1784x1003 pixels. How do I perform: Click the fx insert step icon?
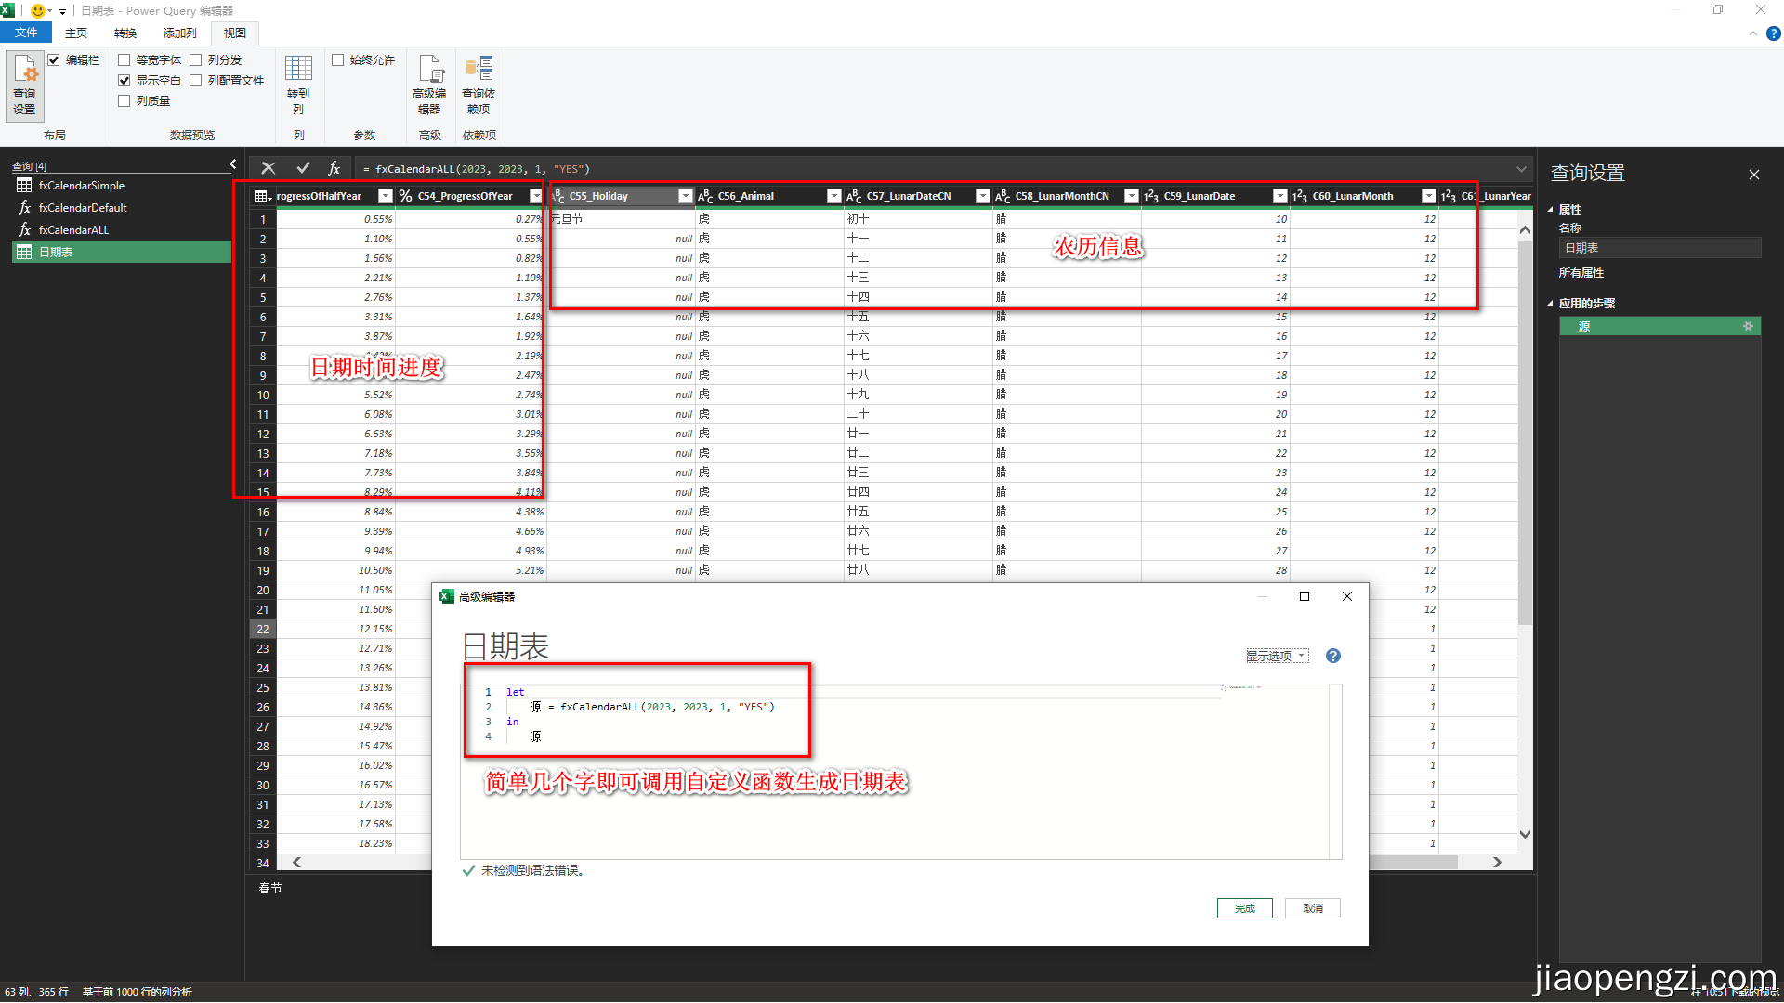point(334,168)
